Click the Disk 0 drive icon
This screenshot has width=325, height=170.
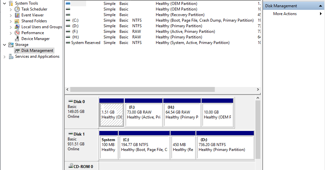(71, 101)
